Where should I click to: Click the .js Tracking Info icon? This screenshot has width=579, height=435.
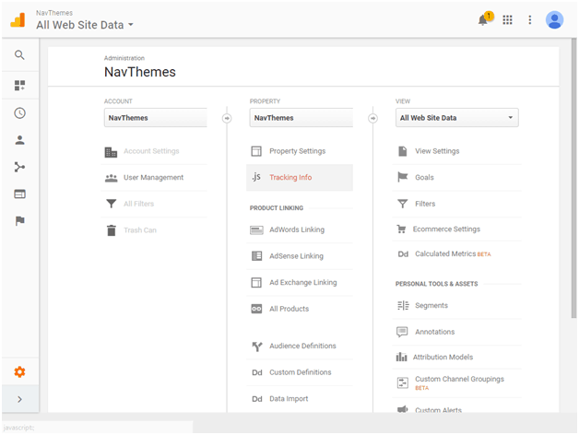point(256,177)
